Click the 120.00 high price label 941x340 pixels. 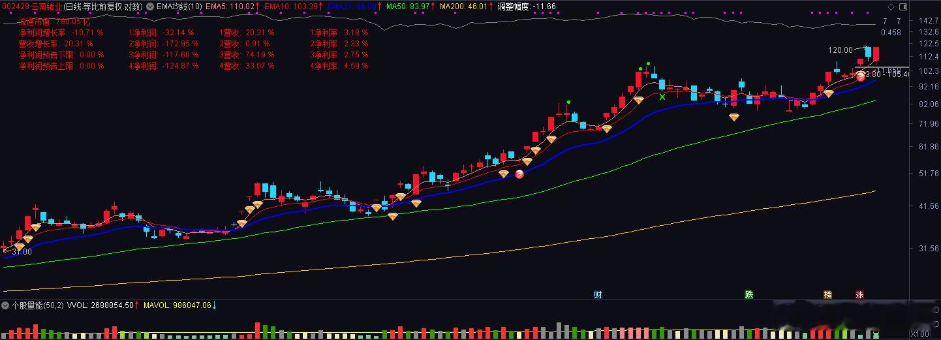(841, 50)
